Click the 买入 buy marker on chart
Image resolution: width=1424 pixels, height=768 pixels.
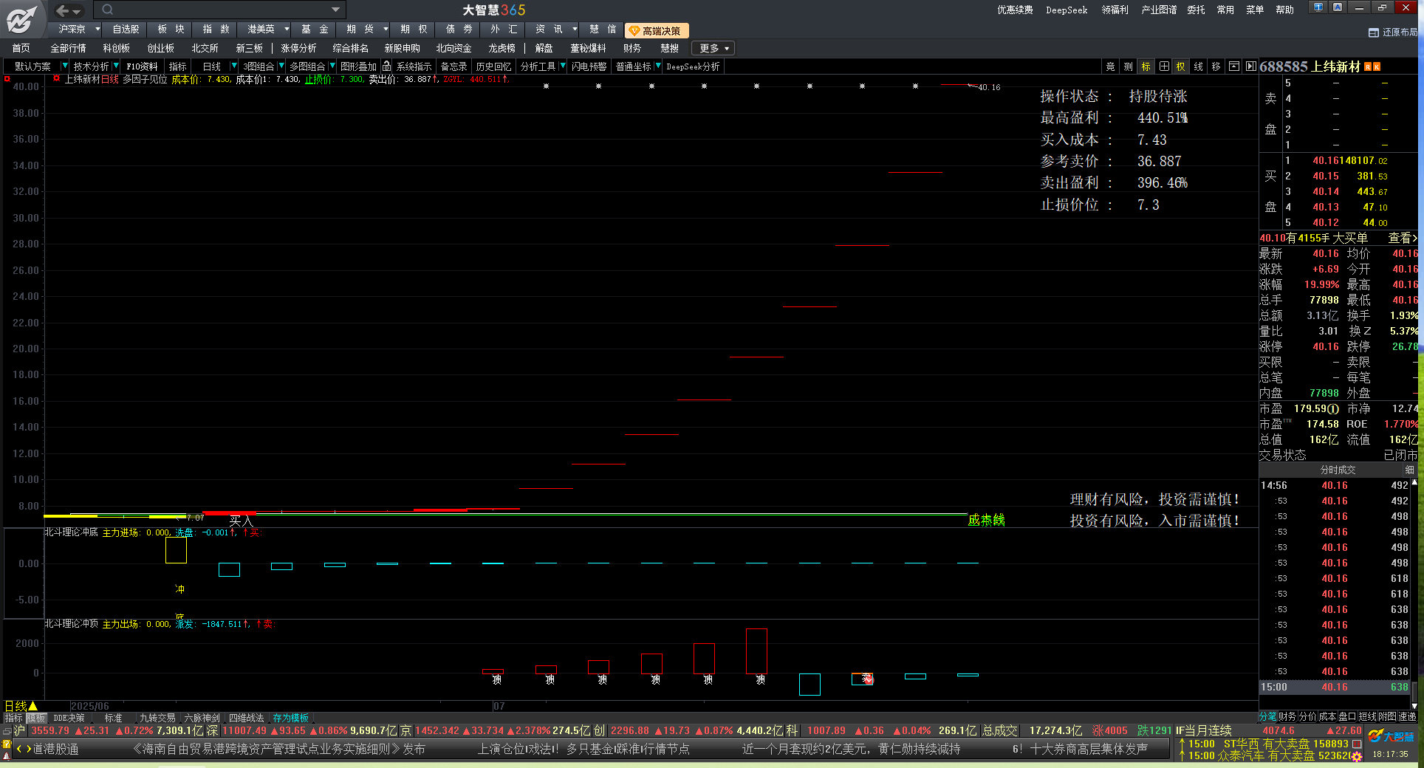coord(241,521)
